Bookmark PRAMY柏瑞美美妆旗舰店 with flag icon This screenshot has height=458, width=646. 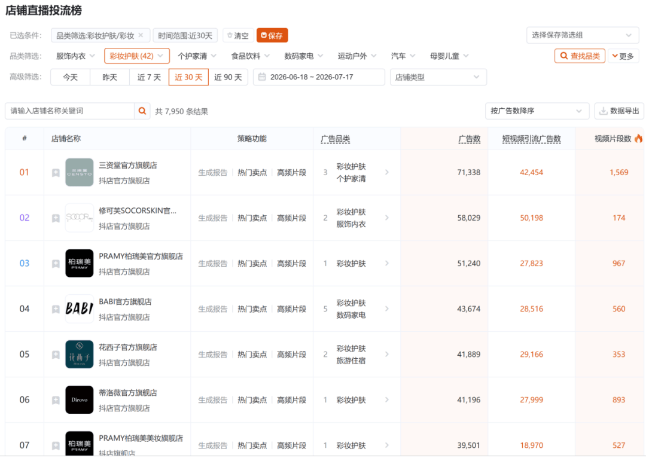click(x=56, y=445)
